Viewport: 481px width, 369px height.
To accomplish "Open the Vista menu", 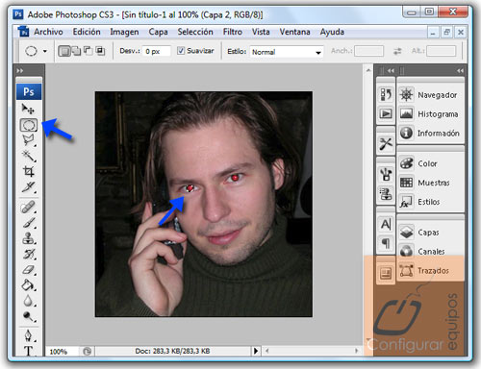I will click(261, 32).
